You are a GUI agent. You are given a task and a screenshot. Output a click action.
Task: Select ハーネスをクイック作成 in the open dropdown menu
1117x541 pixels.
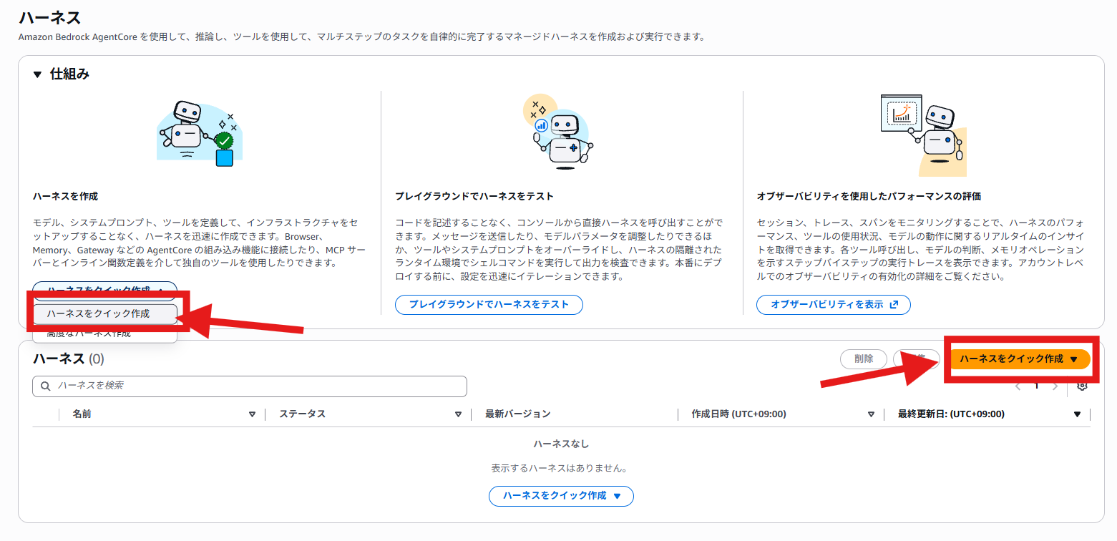105,313
